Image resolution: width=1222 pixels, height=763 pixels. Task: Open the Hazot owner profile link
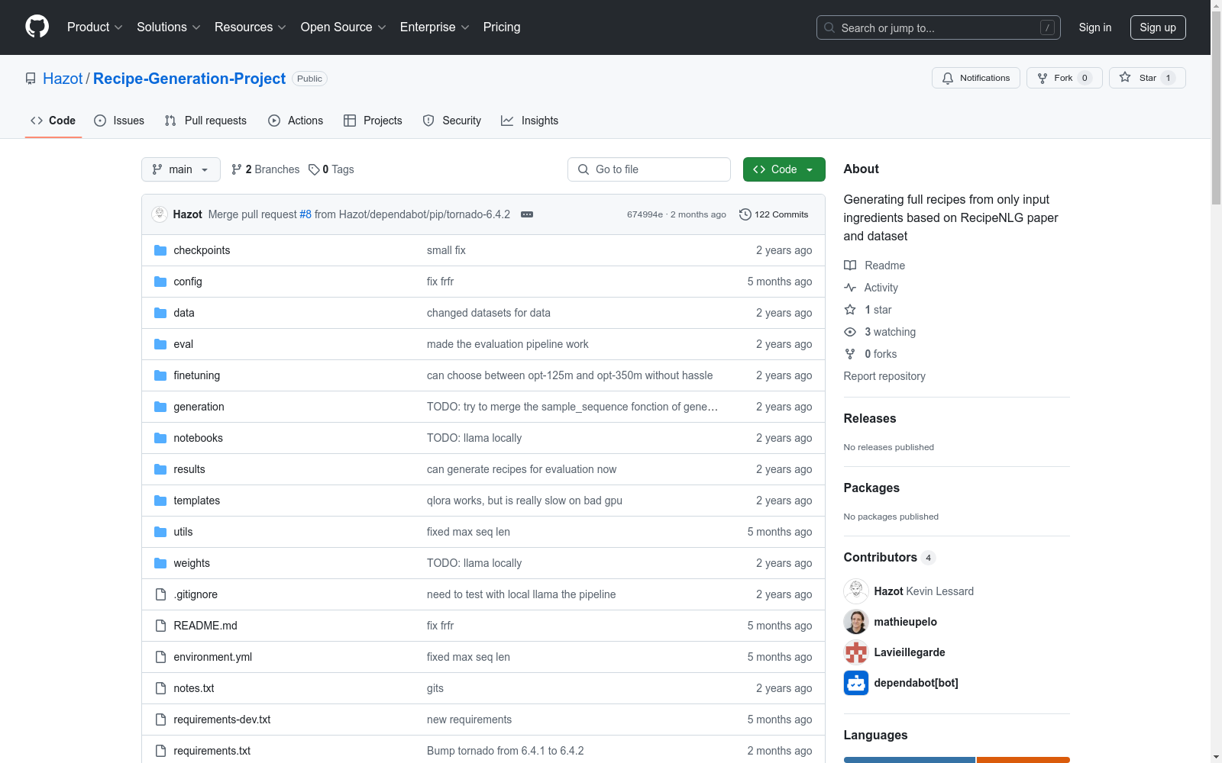coord(63,79)
